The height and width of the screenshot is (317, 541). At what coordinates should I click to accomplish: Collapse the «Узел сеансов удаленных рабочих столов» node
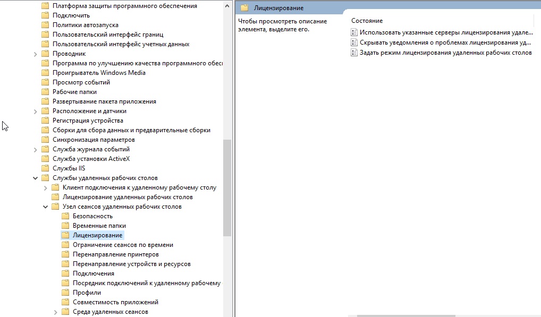pyautogui.click(x=45, y=207)
